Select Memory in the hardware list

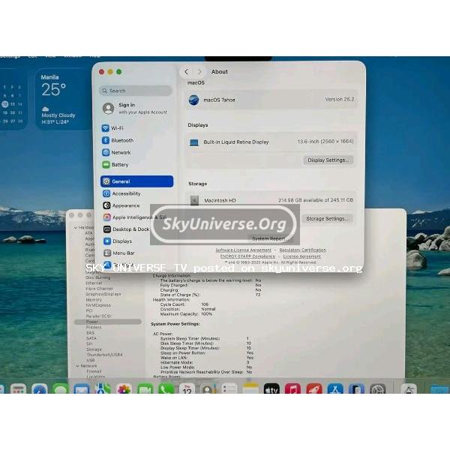94,299
